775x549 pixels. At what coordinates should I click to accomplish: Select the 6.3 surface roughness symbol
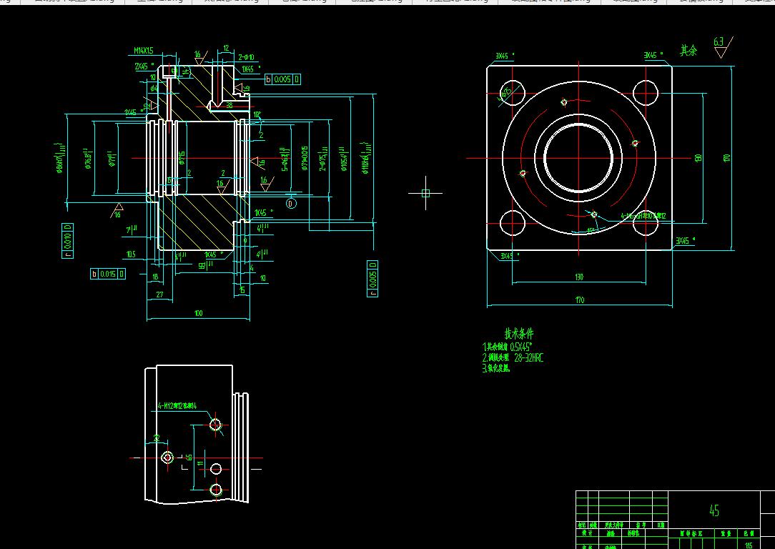click(x=723, y=47)
